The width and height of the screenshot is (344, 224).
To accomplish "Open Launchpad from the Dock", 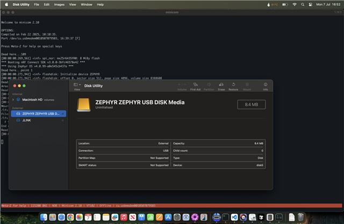I will pyautogui.click(x=53, y=217).
